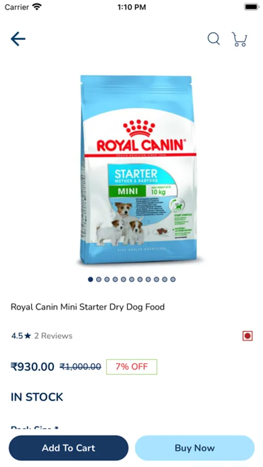This screenshot has height=467, width=263.
Task: Select the first carousel page dot
Action: (x=91, y=279)
